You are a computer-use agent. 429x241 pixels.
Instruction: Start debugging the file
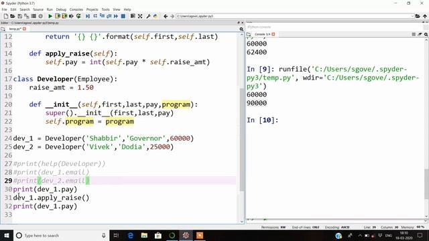(x=88, y=16)
